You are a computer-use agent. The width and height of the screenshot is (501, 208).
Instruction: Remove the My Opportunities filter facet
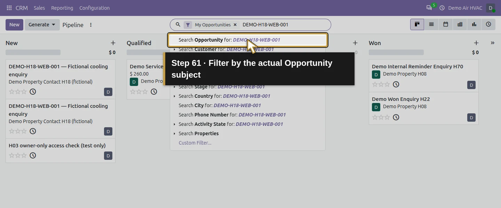(x=235, y=25)
